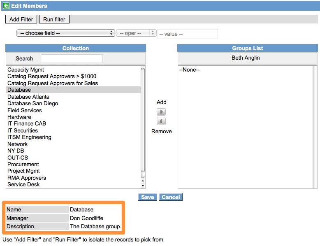Open the 'oper' operator dropdown
The height and width of the screenshot is (246, 320).
[x=136, y=33]
